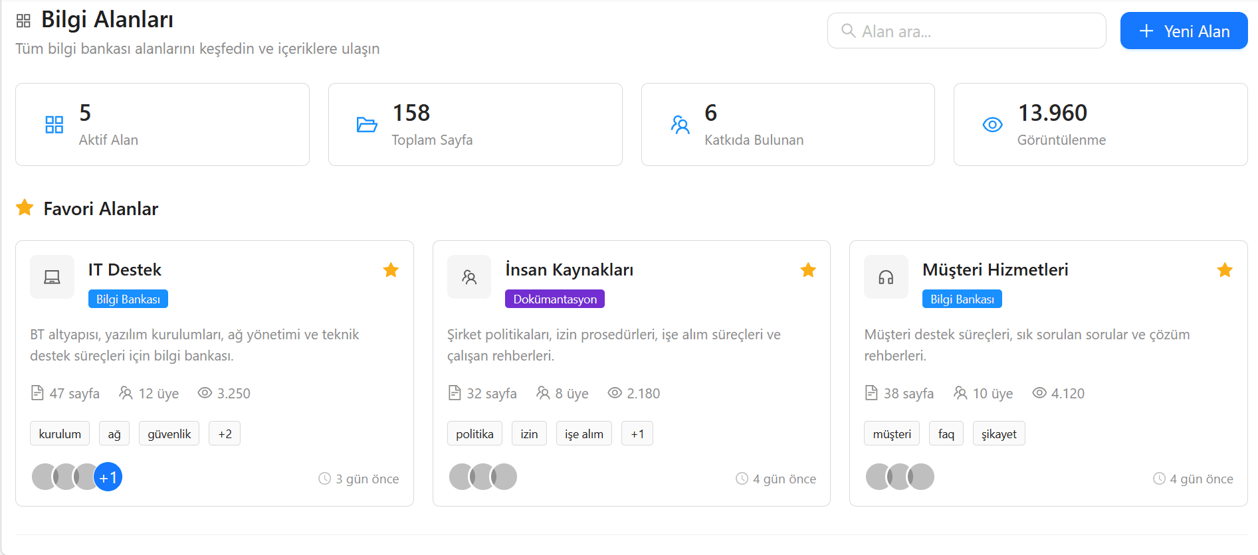Unfavorite the İnsan Kaynakları space star

[x=808, y=270]
